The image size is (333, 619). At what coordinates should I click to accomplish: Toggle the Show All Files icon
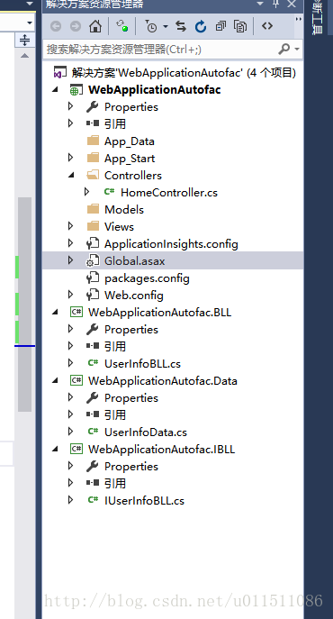click(x=240, y=26)
